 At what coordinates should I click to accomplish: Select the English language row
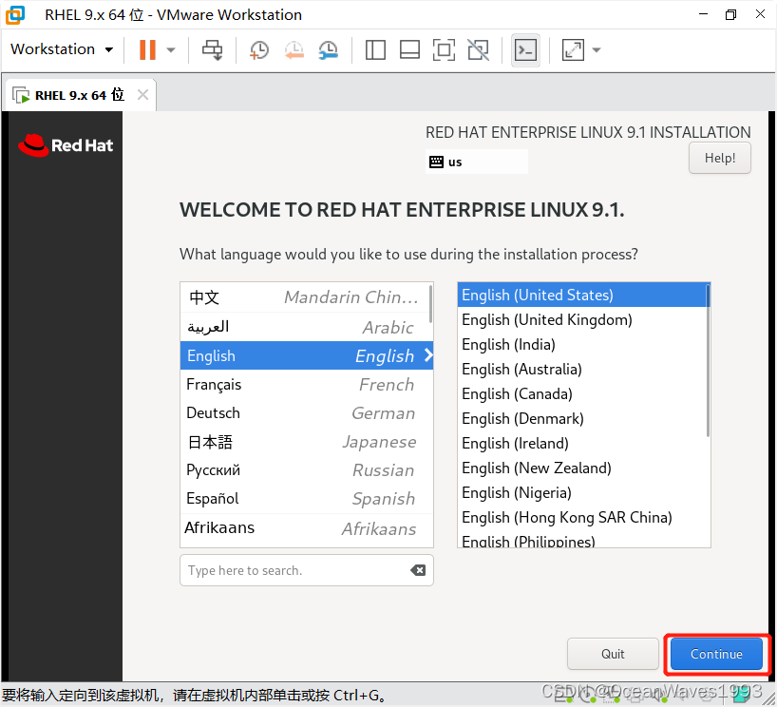click(307, 355)
